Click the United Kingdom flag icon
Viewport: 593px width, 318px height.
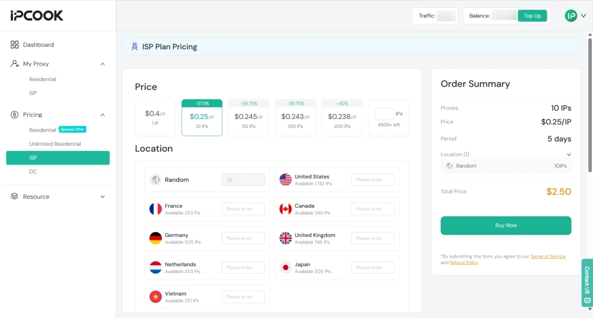click(x=286, y=238)
